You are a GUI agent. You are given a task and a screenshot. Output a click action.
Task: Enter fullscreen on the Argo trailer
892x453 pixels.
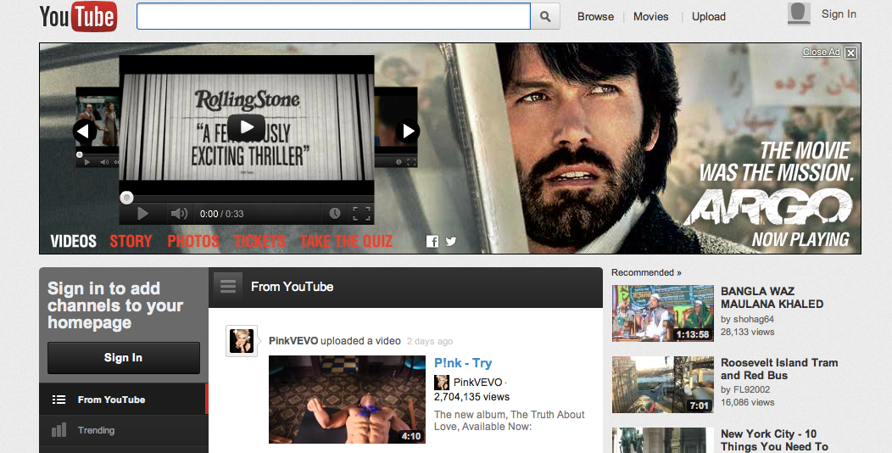tap(362, 214)
